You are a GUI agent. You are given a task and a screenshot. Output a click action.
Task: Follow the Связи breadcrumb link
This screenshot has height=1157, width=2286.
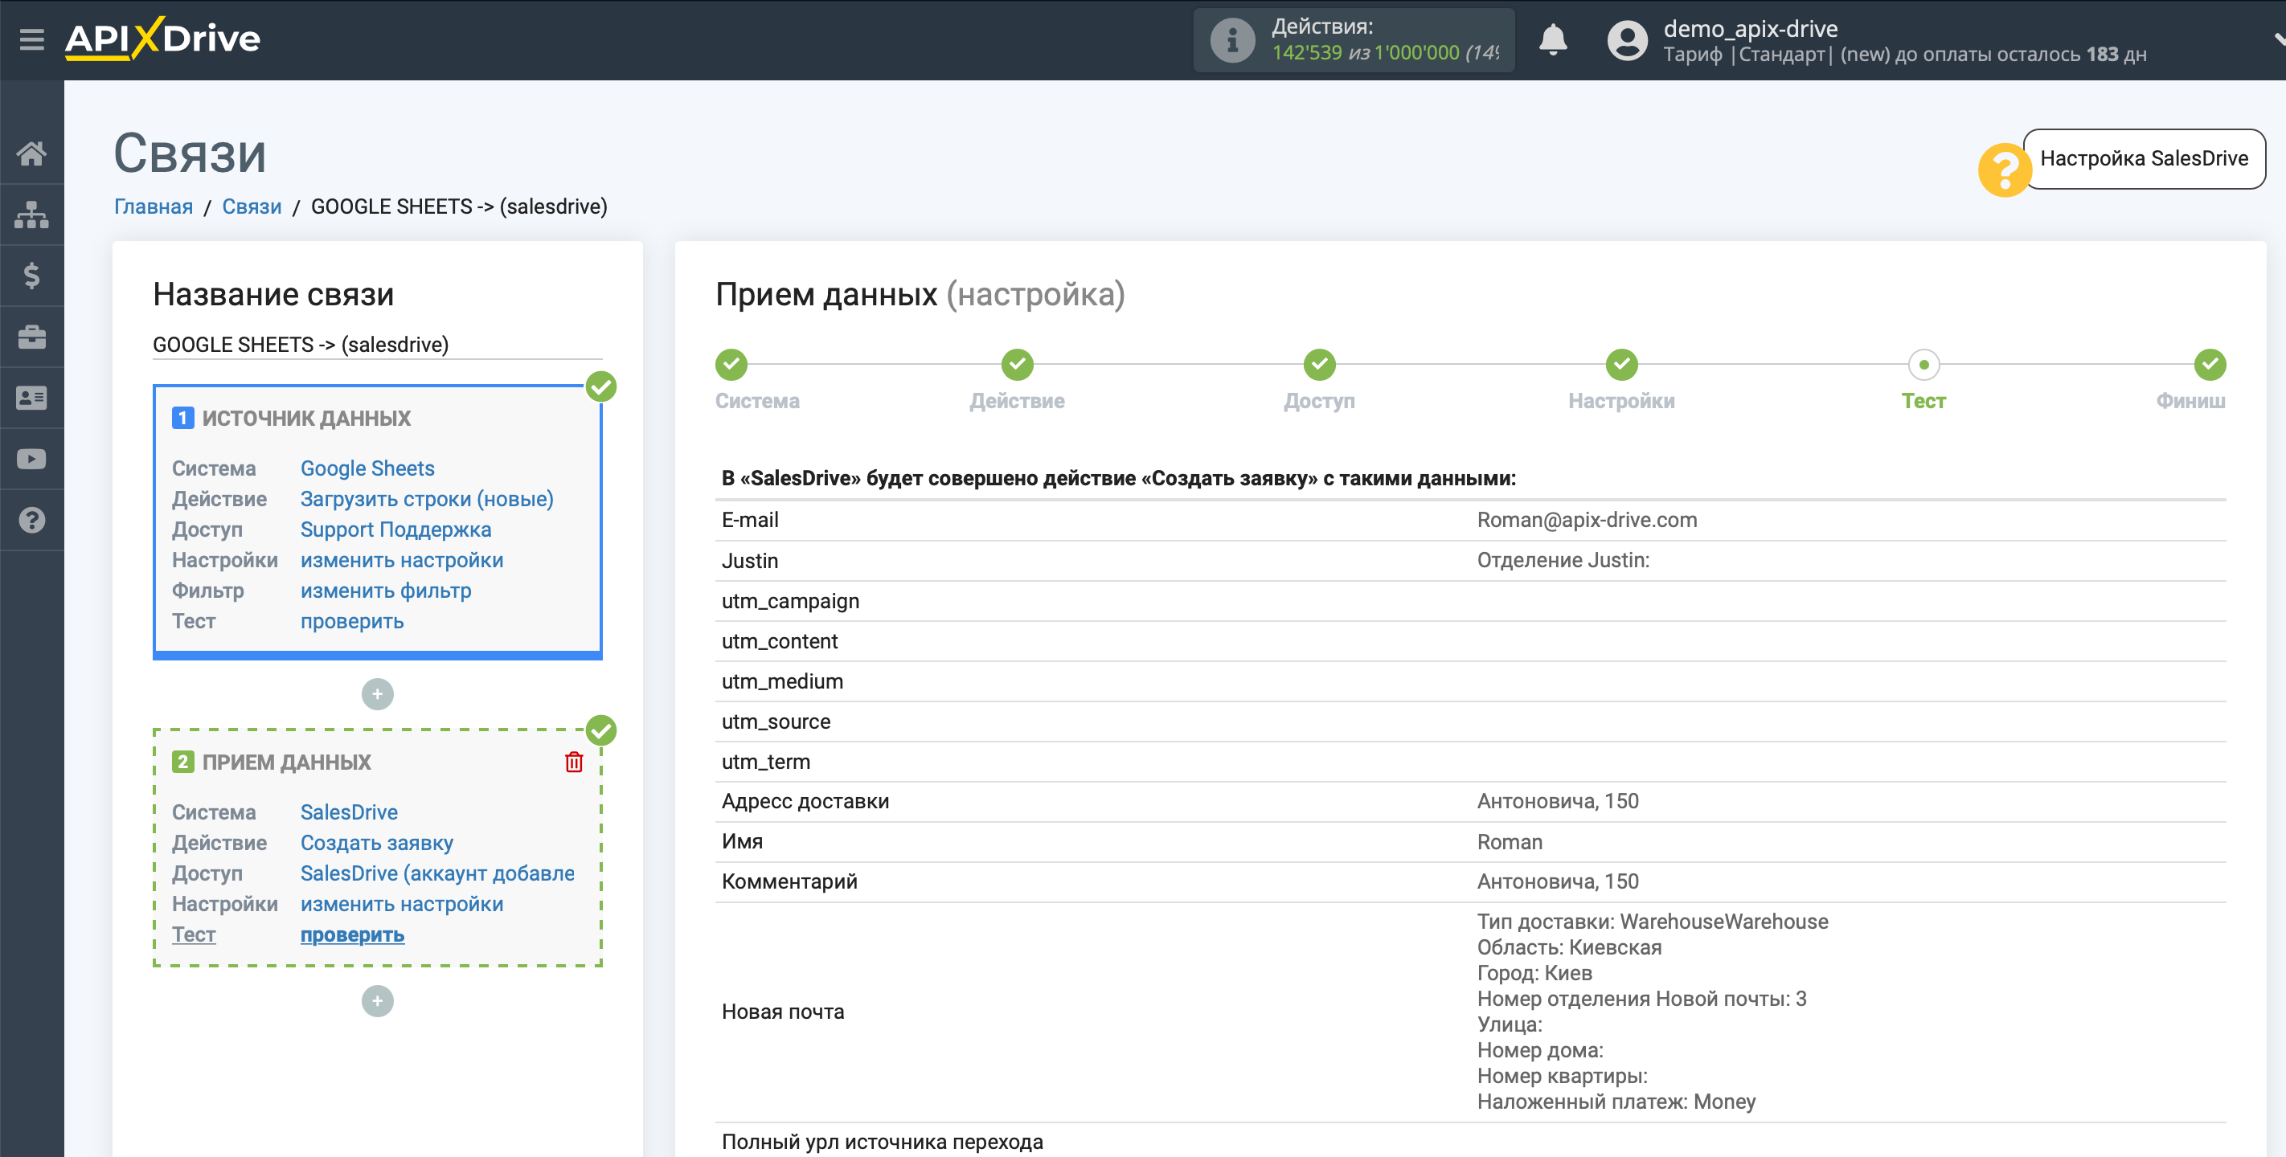point(252,206)
